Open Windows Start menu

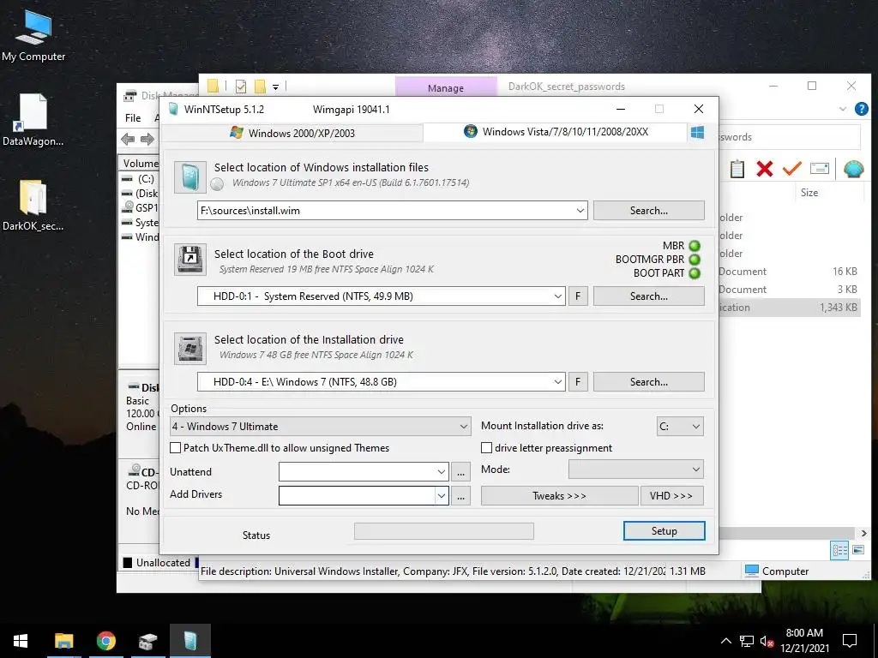(21, 641)
